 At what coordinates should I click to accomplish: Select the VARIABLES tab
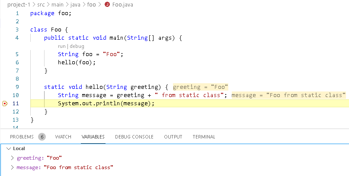coord(93,137)
